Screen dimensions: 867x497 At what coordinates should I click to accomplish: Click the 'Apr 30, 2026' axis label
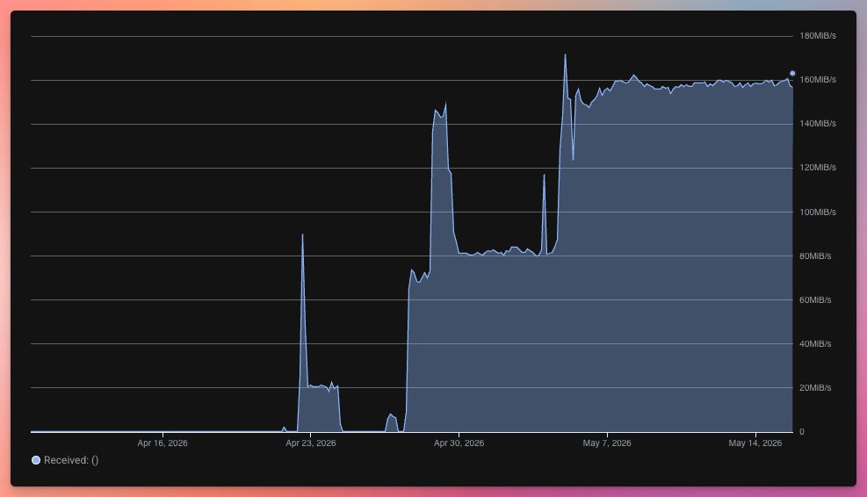[x=459, y=443]
